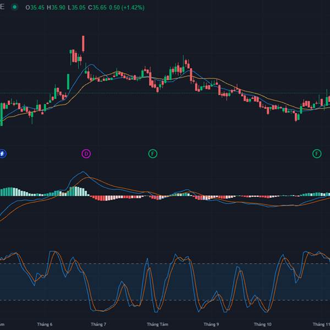
Task: Click the green F marker near Tháng 11
Action: click(x=317, y=153)
